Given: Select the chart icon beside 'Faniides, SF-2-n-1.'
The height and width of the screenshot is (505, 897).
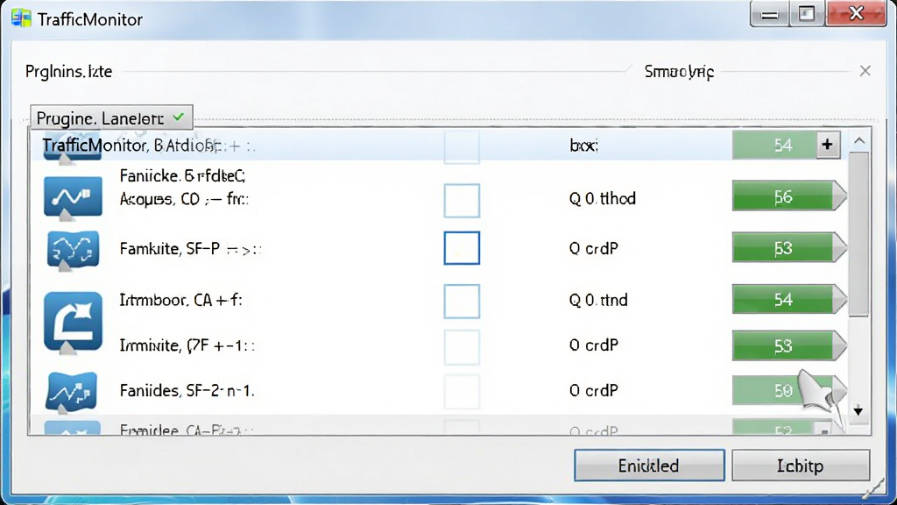Looking at the screenshot, I should tap(72, 392).
